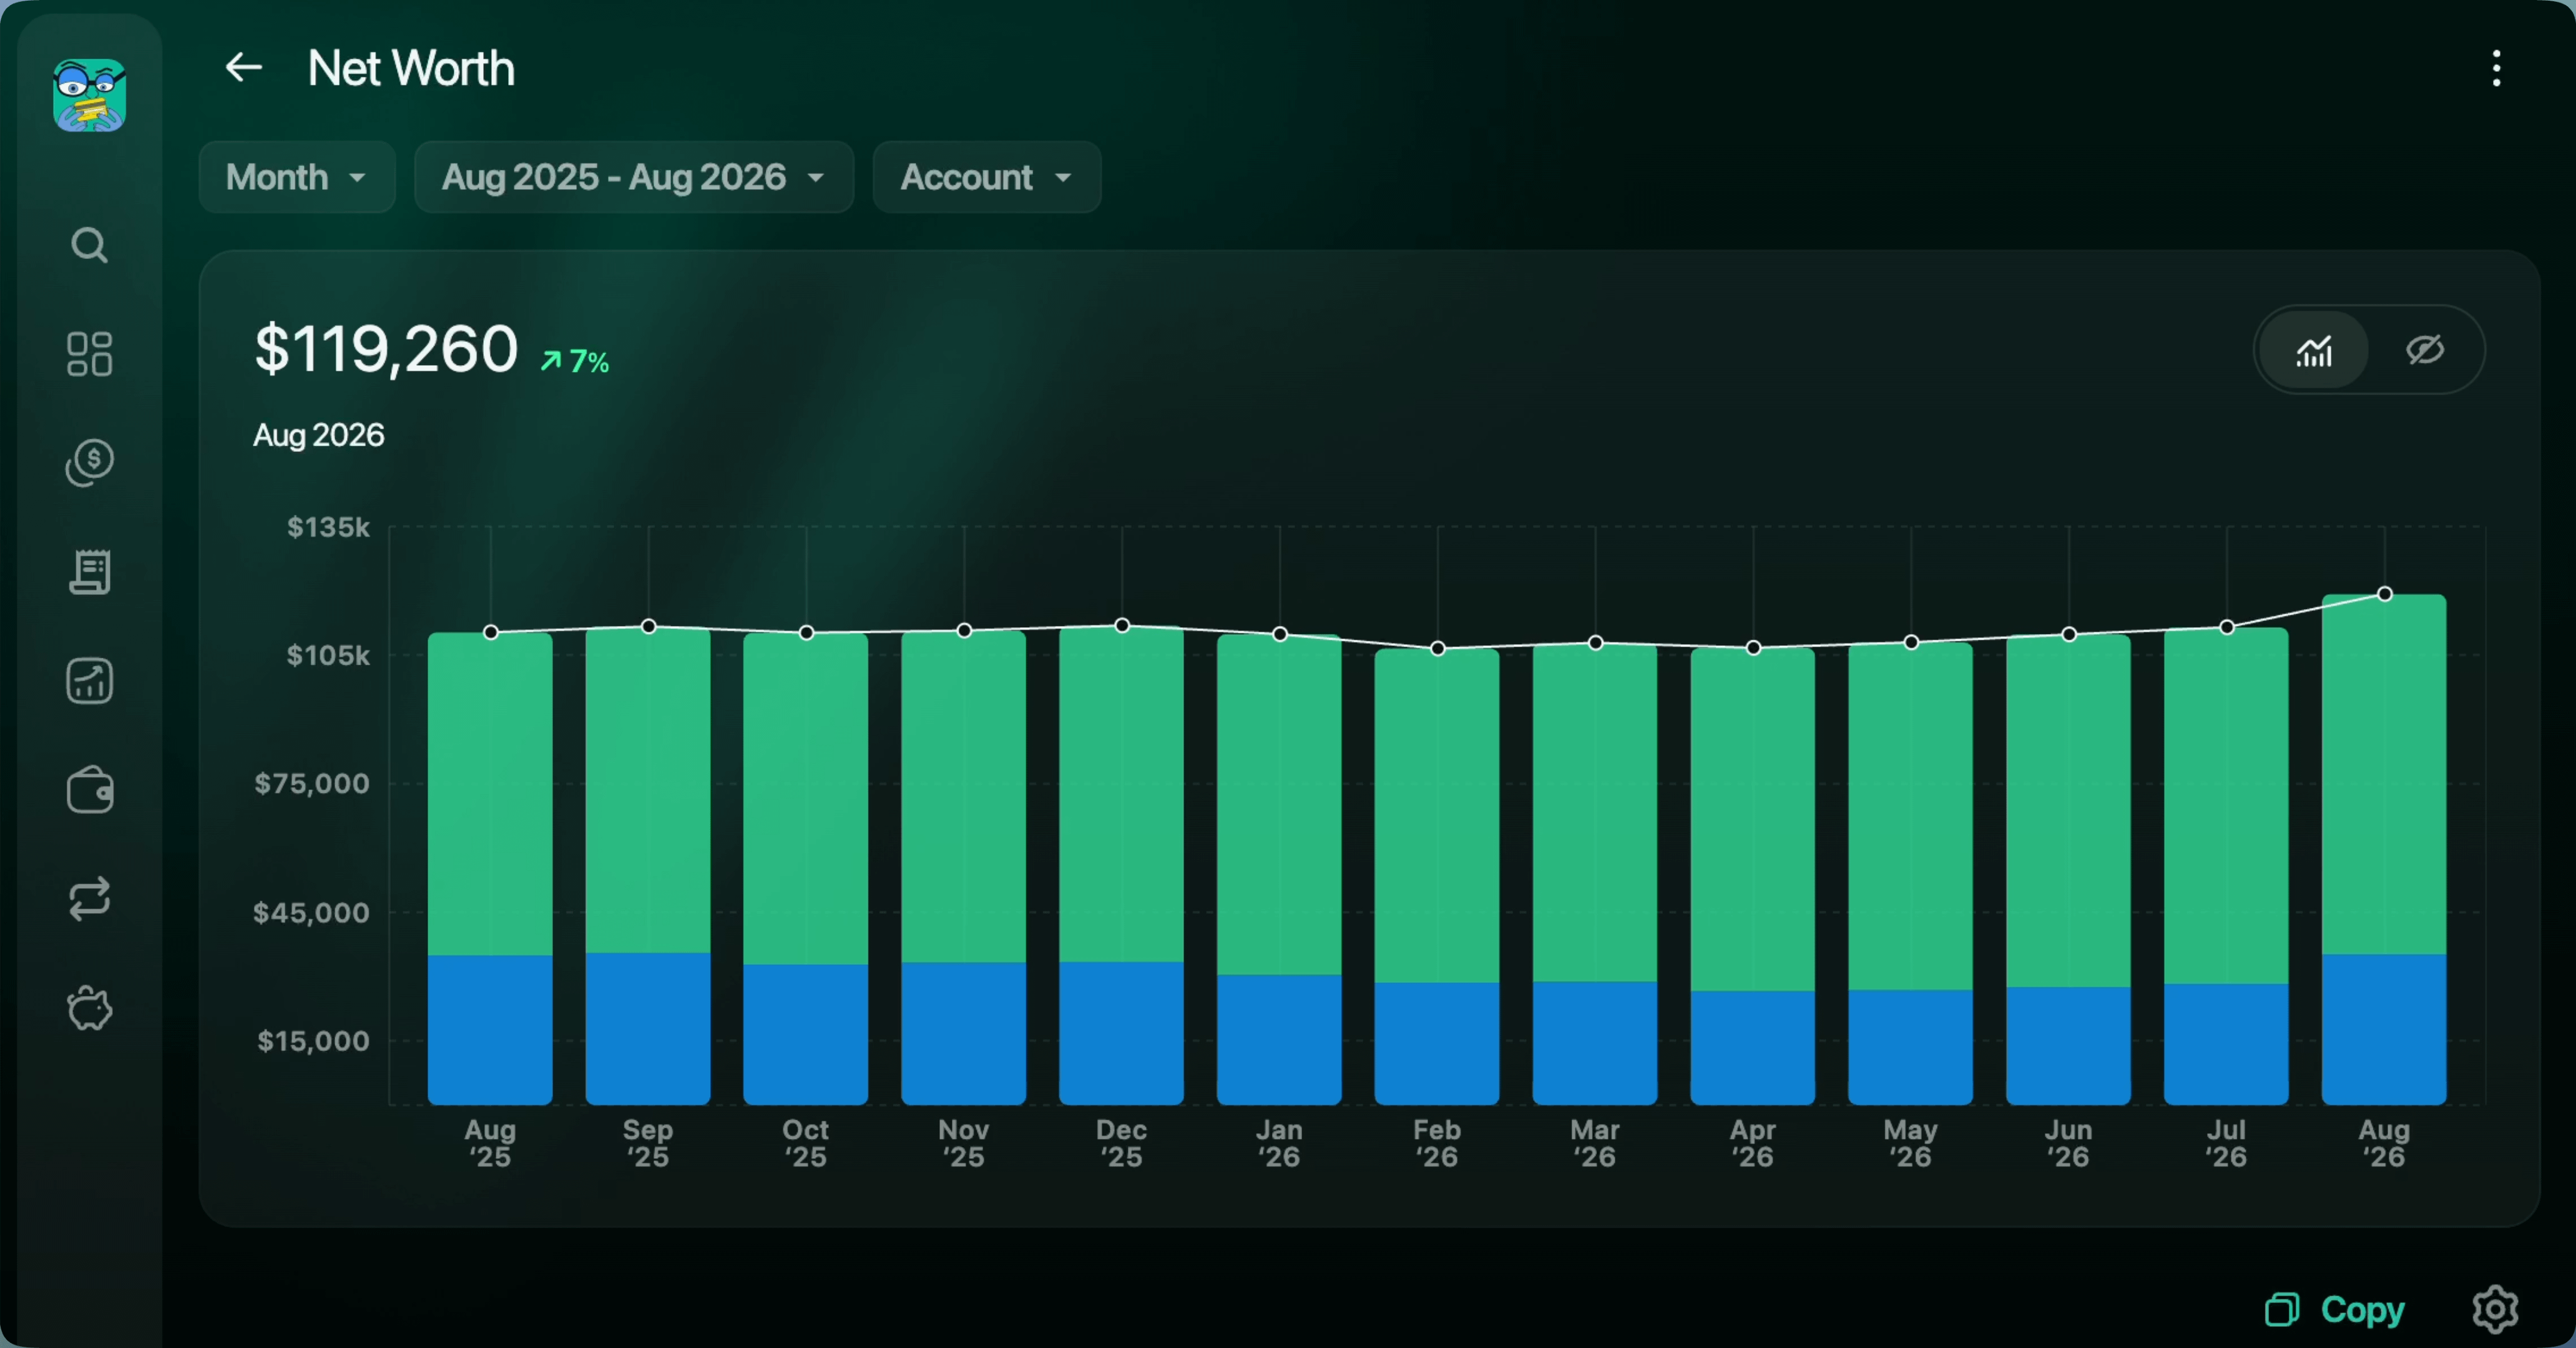Image resolution: width=2576 pixels, height=1348 pixels.
Task: Select the Oct '25 bar
Action: coord(806,869)
